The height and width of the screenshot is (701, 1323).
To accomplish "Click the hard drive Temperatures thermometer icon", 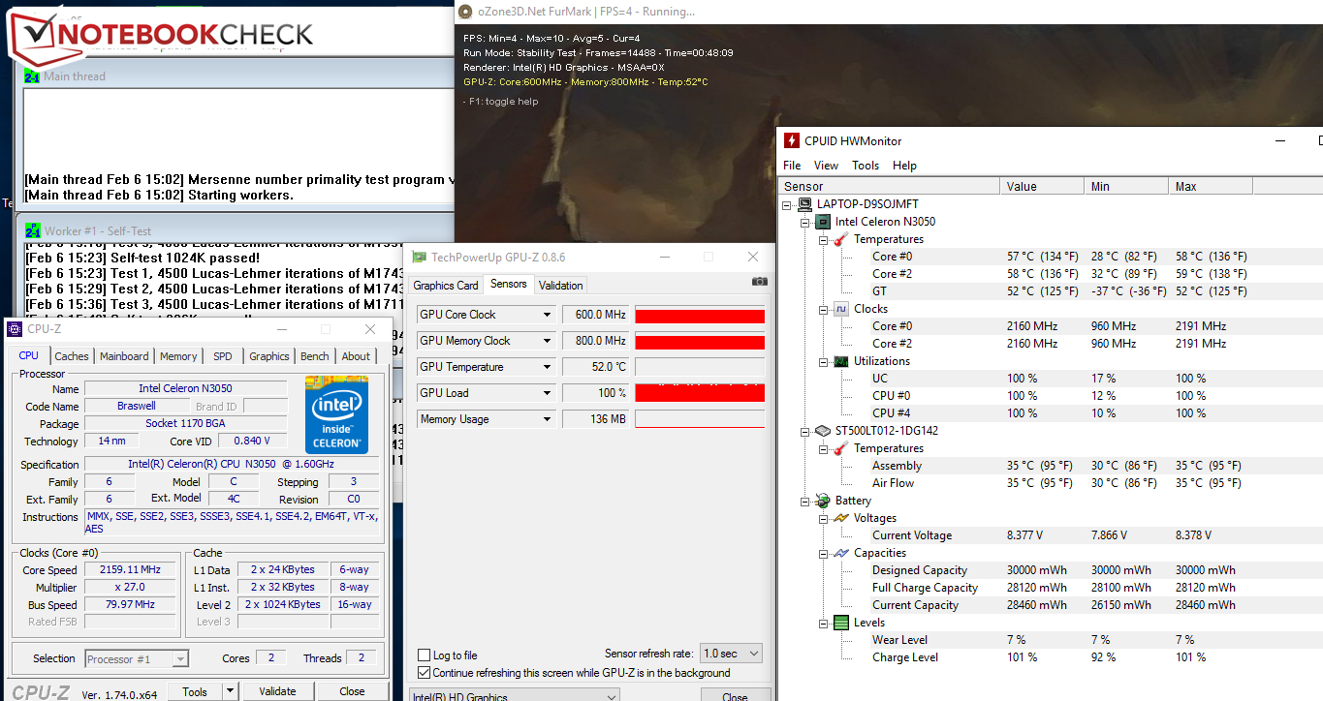I will click(x=840, y=448).
